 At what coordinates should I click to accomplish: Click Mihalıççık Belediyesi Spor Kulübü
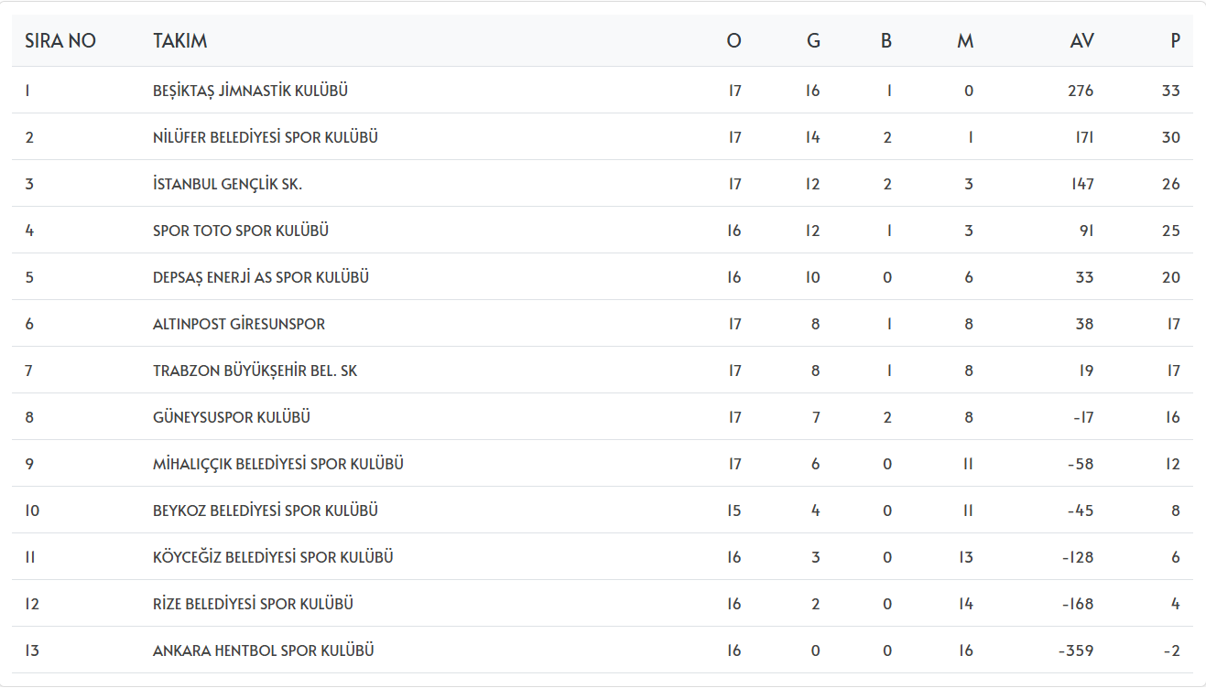pyautogui.click(x=278, y=465)
